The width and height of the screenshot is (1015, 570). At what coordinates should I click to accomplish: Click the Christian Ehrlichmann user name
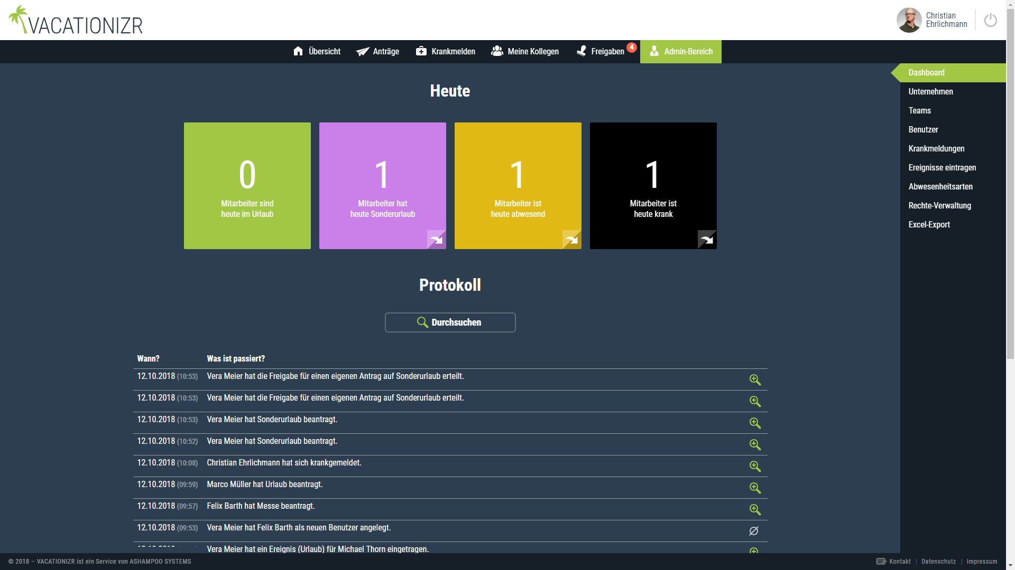(946, 20)
